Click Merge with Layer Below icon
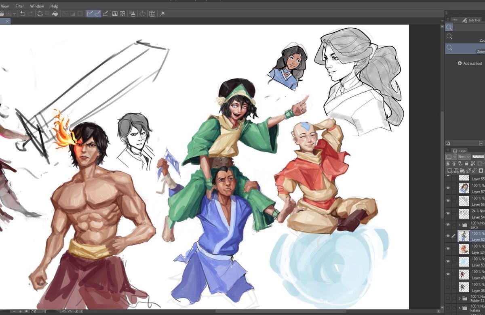The width and height of the screenshot is (485, 315). click(474, 171)
